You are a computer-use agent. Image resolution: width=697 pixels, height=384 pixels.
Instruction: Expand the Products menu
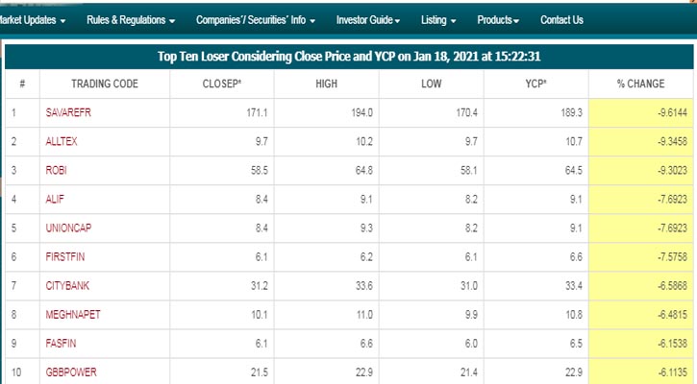498,19
